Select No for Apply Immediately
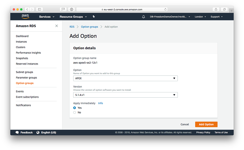The width and height of the screenshot is (244, 150). [x=74, y=112]
